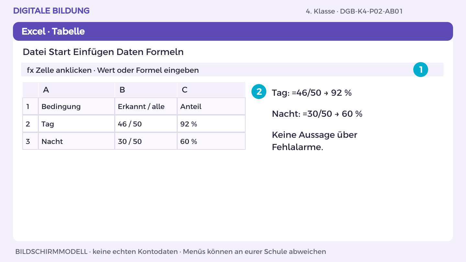Image resolution: width=466 pixels, height=262 pixels.
Task: Select the 60 % cell in column C
Action: coord(211,141)
